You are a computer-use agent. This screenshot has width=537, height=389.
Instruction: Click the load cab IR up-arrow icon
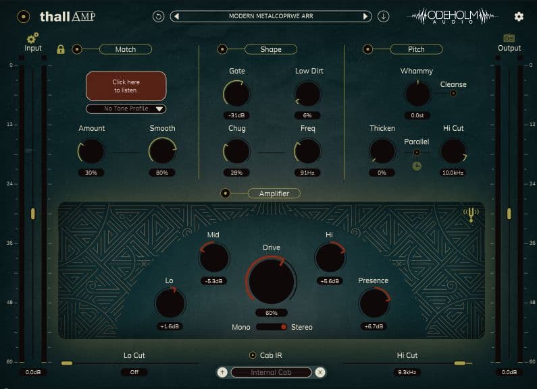tap(222, 372)
